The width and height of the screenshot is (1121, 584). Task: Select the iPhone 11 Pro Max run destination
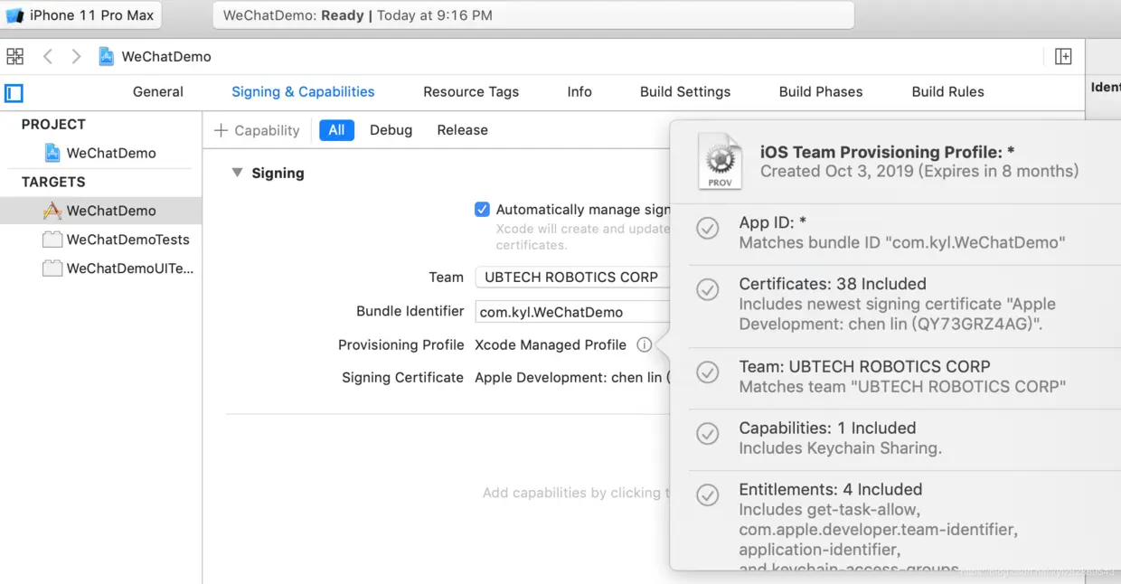pyautogui.click(x=80, y=15)
